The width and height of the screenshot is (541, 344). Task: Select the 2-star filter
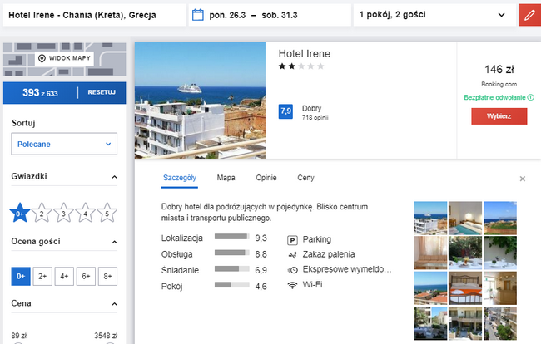pyautogui.click(x=42, y=214)
